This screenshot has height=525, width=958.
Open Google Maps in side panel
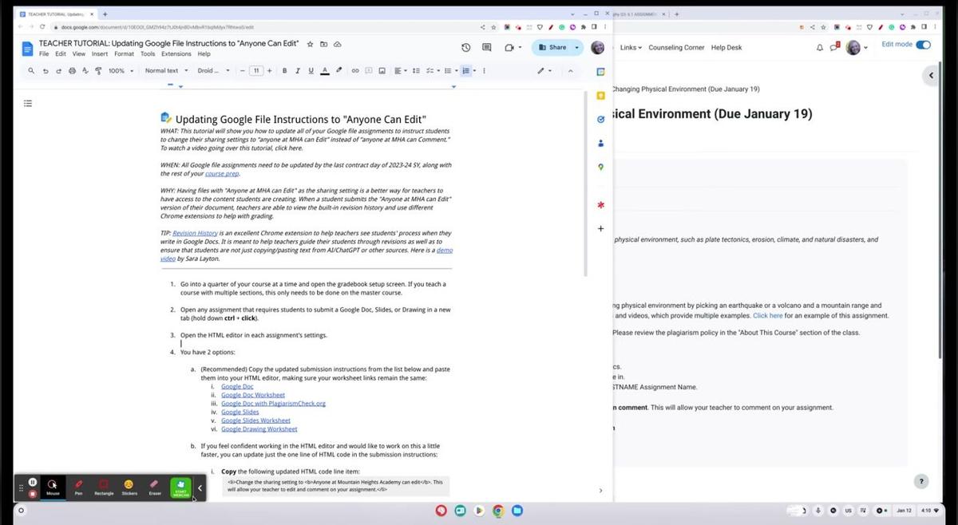point(600,167)
